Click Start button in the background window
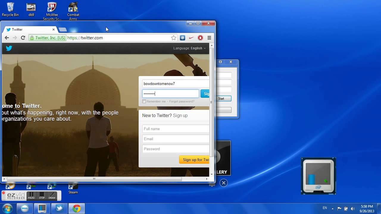This screenshot has width=381, height=214. (224, 99)
